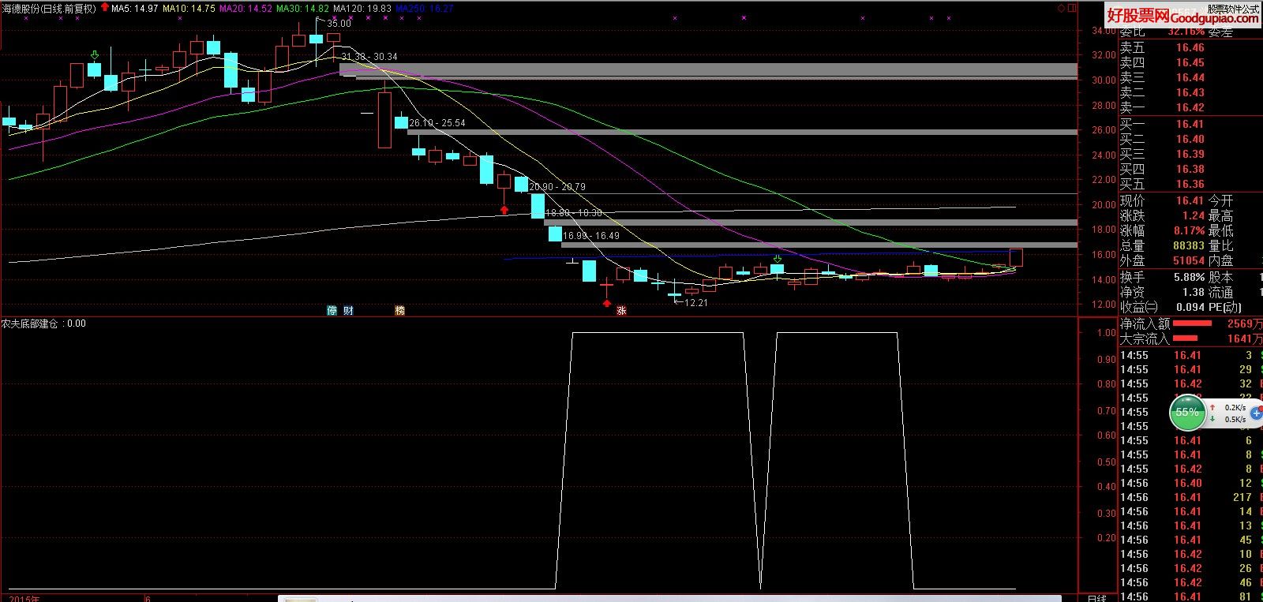Viewport: 1263px width, 602px height.
Task: Click the green down-arrow marker near the 16.00 level
Action: (x=778, y=259)
